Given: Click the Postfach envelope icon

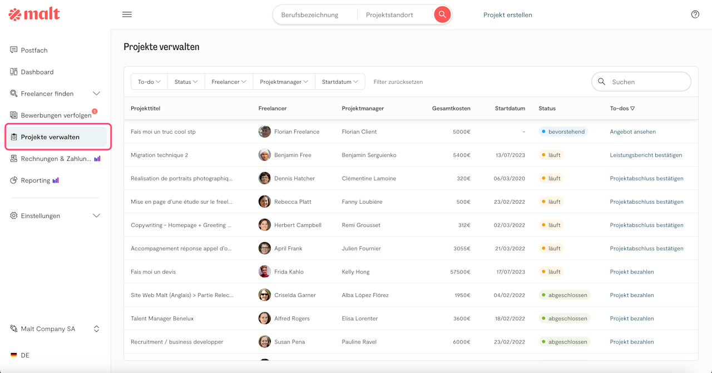Looking at the screenshot, I should point(14,50).
